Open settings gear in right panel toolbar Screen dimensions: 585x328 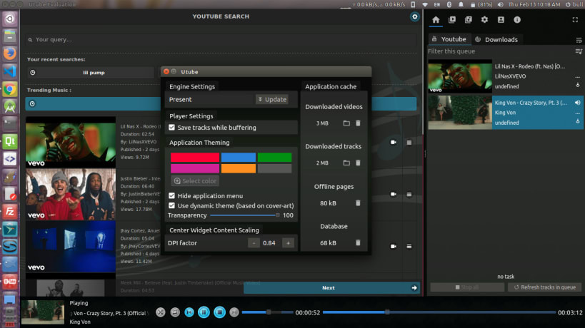pyautogui.click(x=484, y=20)
